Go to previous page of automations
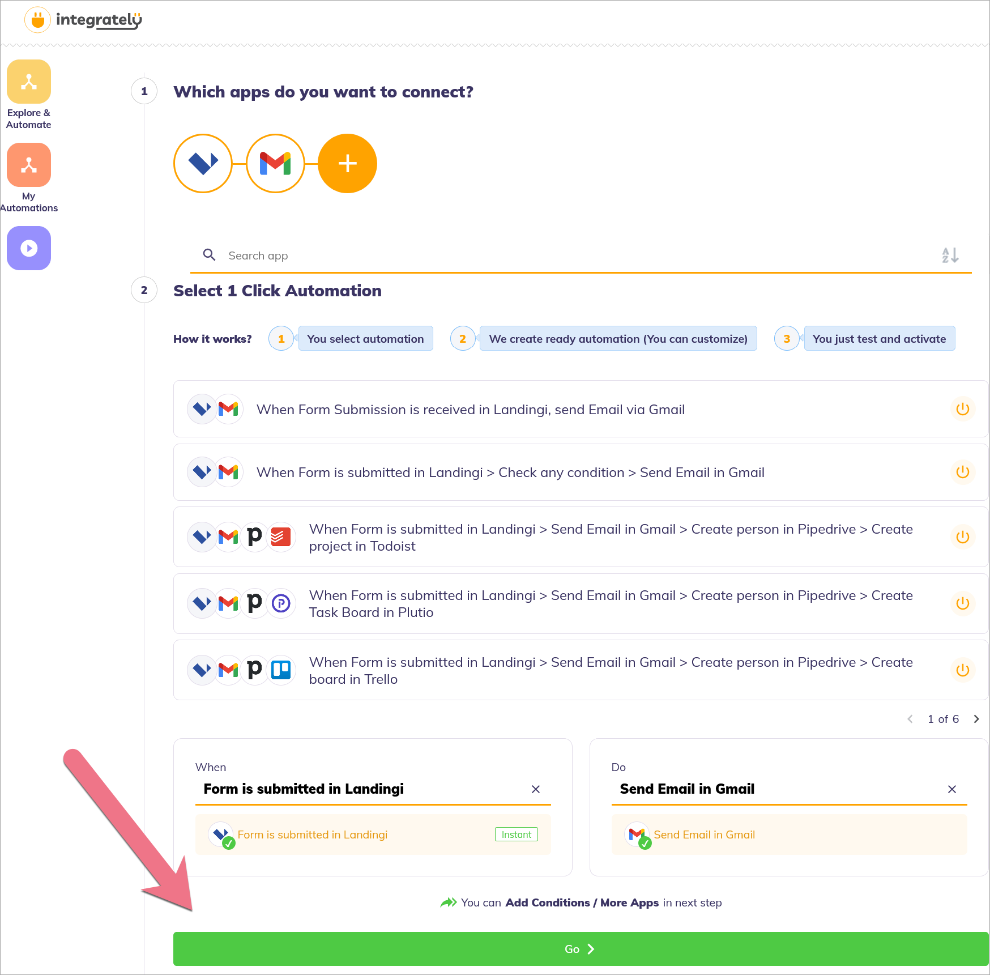 [910, 719]
